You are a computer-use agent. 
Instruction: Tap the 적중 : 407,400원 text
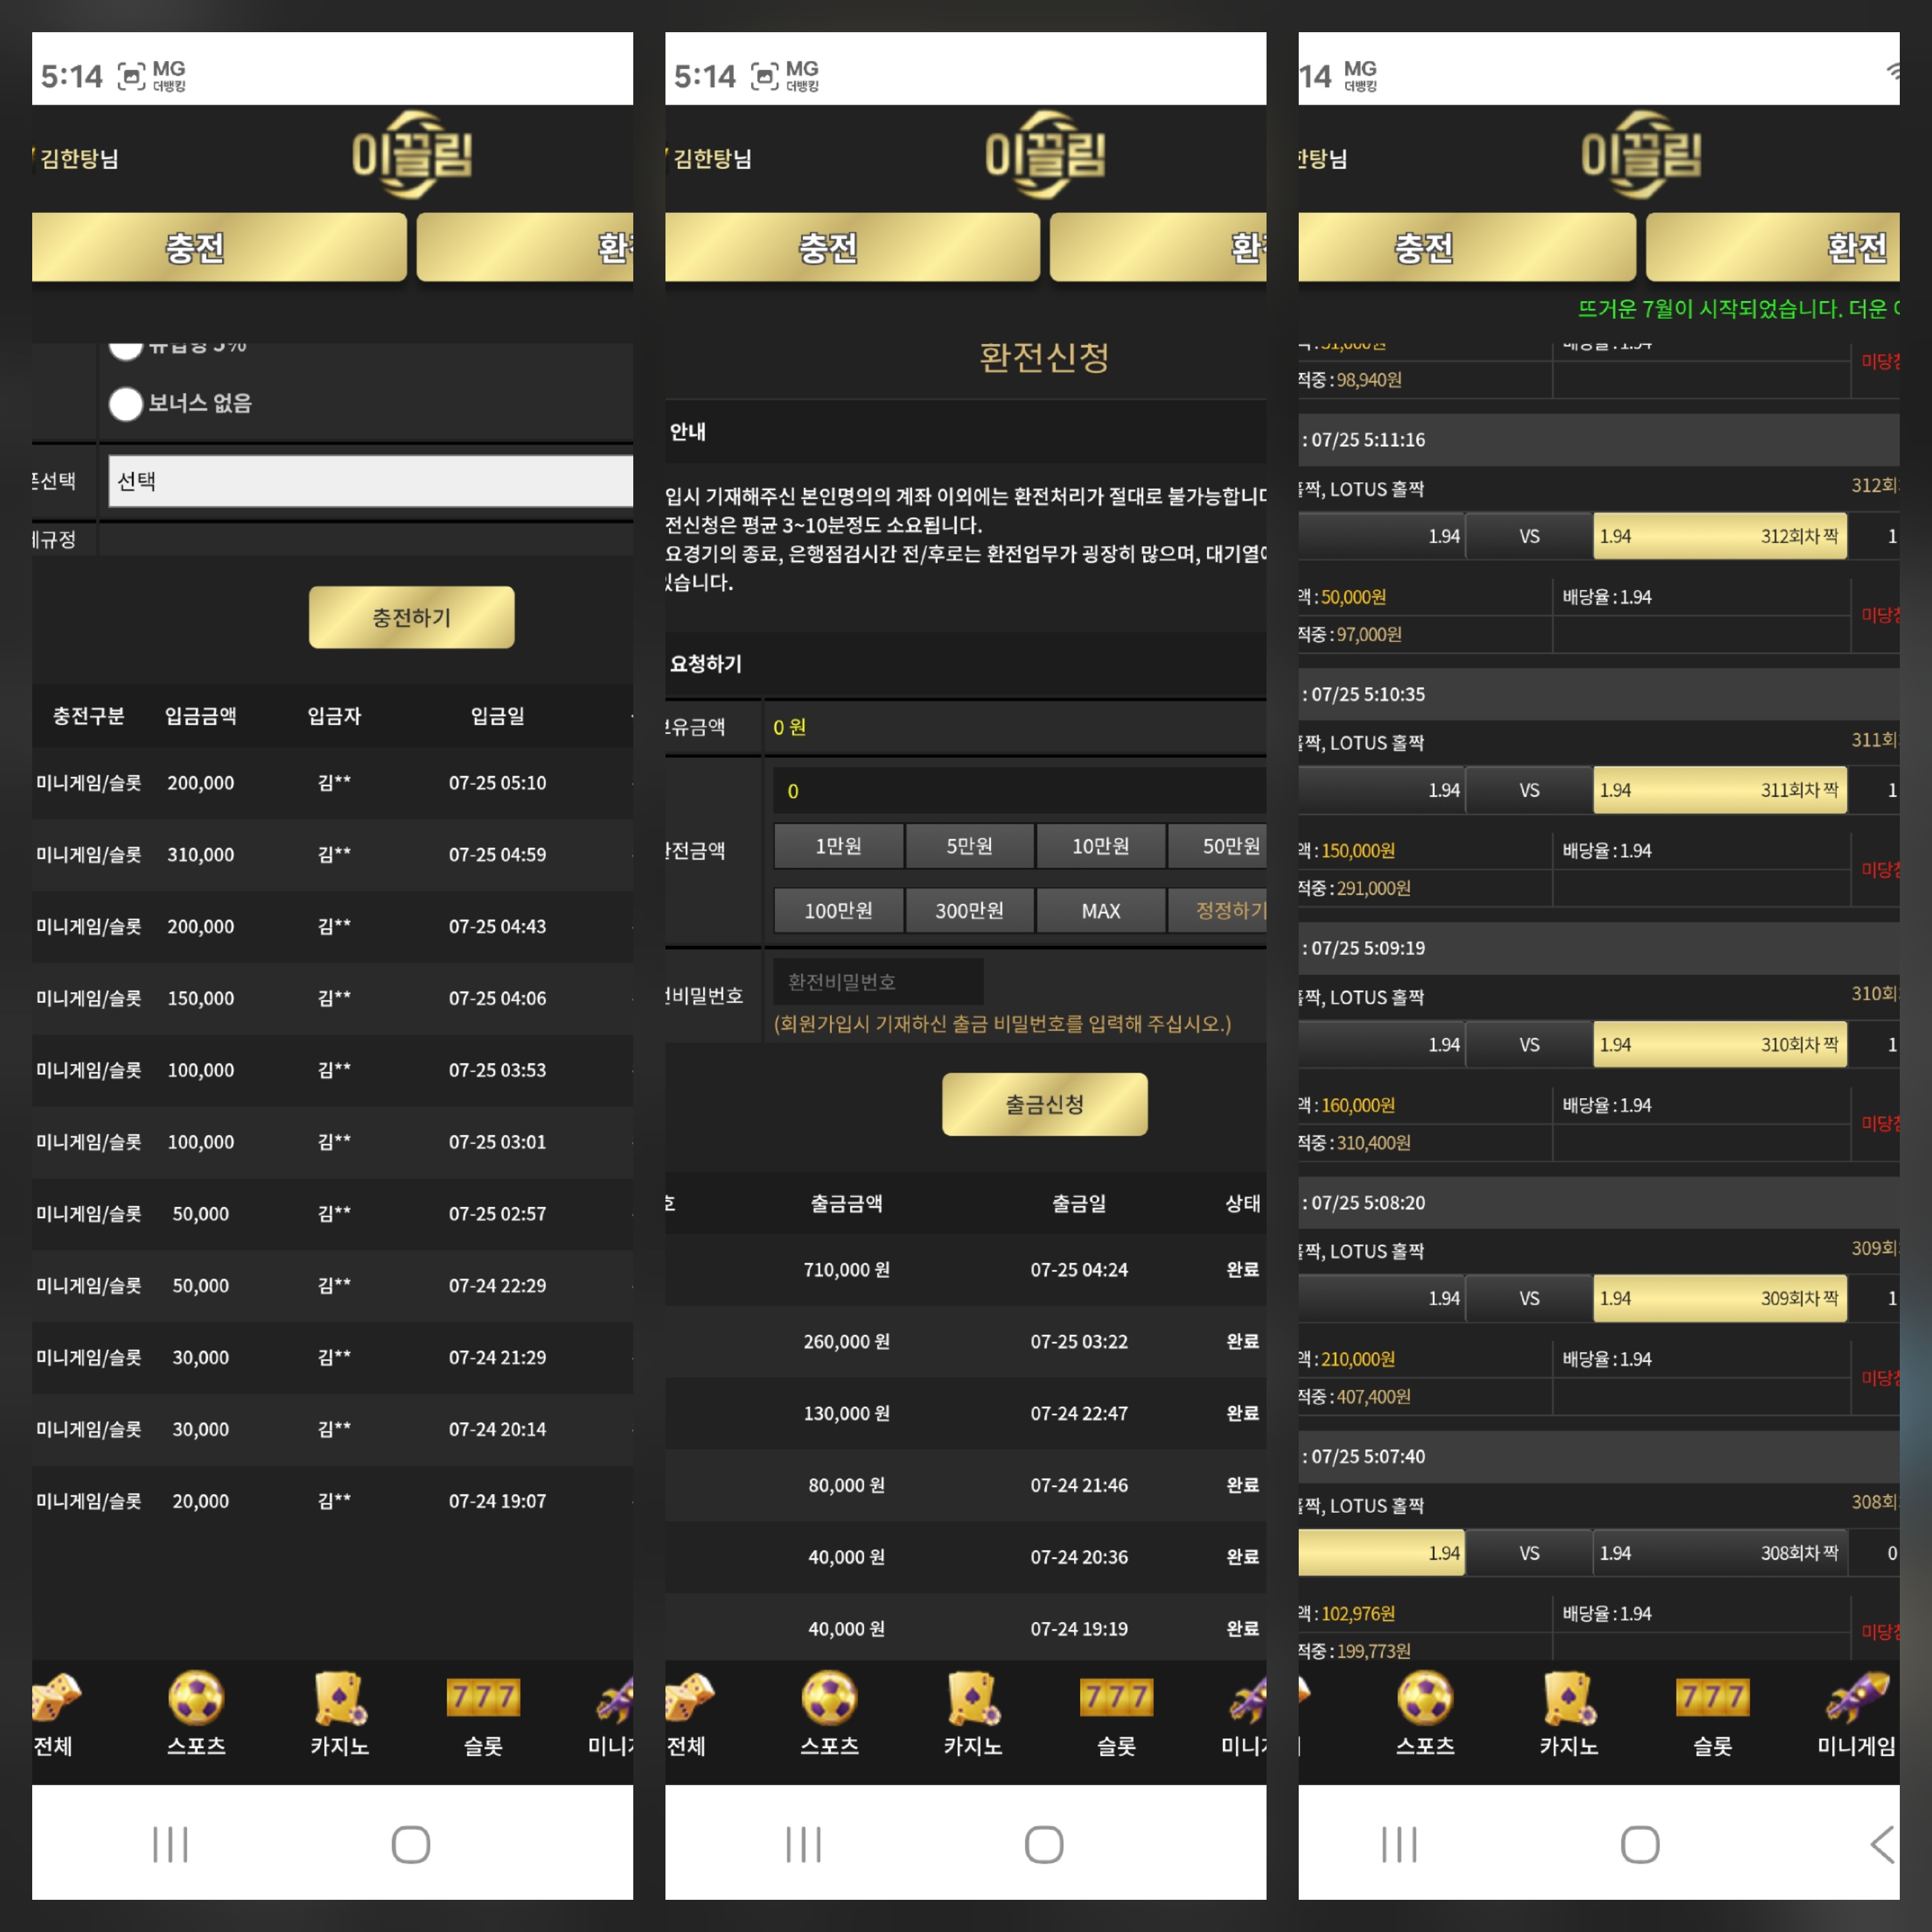tap(1354, 1397)
